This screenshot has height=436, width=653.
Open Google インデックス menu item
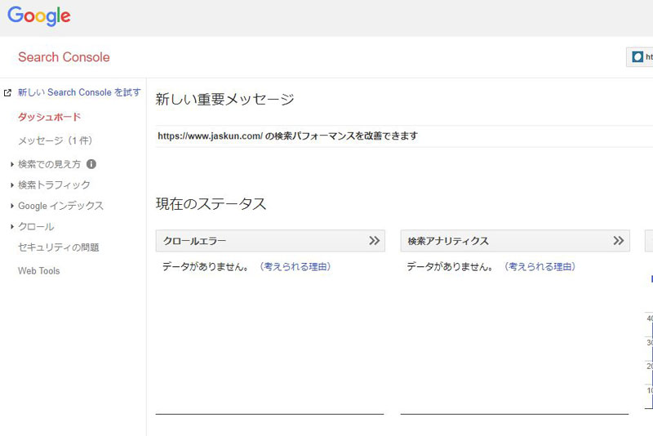(60, 206)
